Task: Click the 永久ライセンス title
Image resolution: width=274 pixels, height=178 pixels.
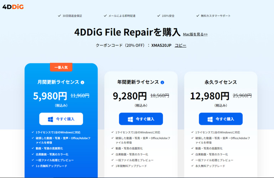Action: click(221, 82)
